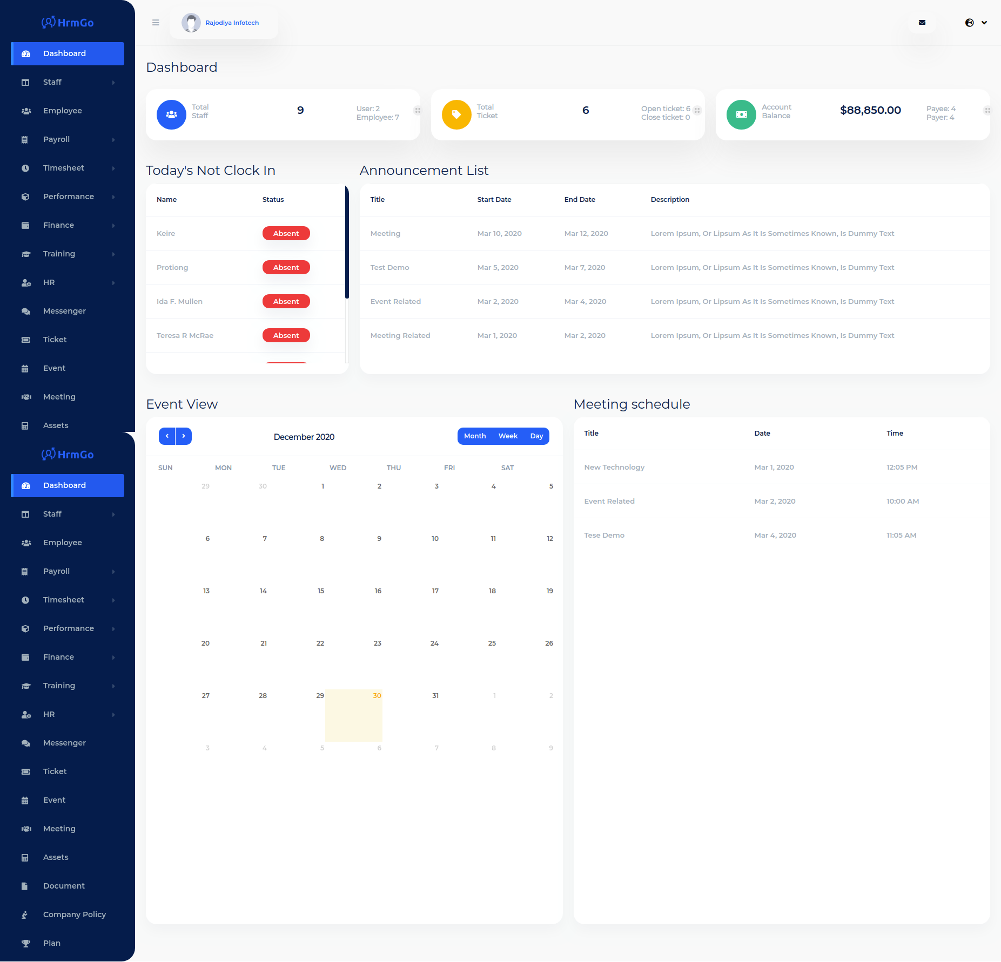
Task: Expand the Staff menu
Action: pos(67,82)
